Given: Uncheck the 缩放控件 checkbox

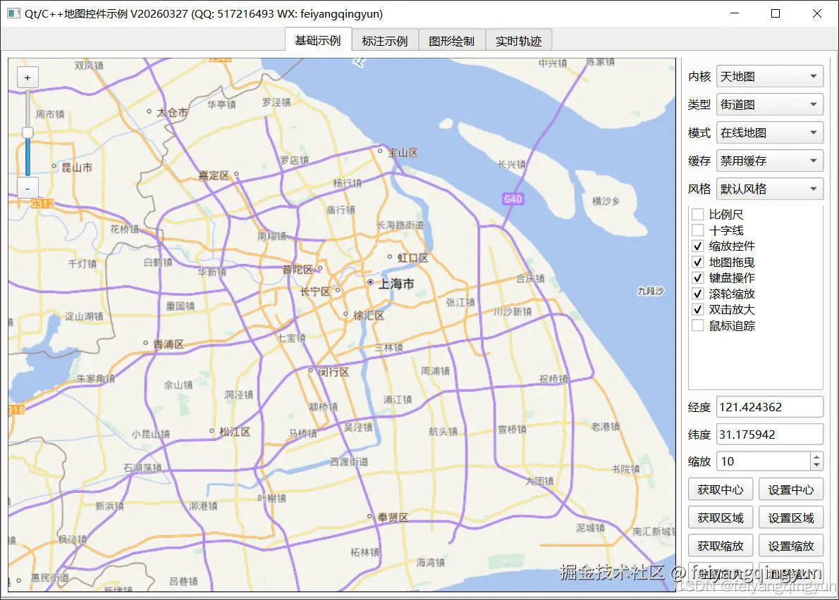Looking at the screenshot, I should coord(697,246).
